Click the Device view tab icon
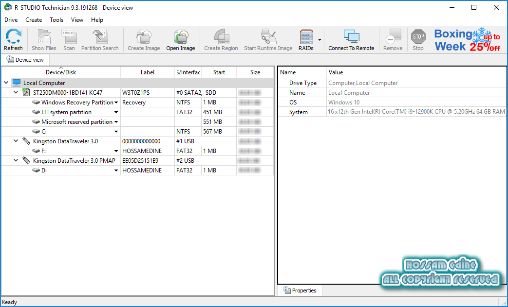 [10, 59]
